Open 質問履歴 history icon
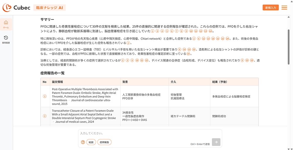Viewport: 293px width, 150px height. point(6,39)
